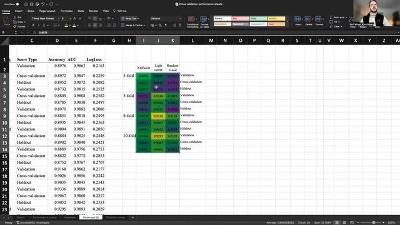The width and height of the screenshot is (400, 225).
Task: Expand the cell styles gallery arrow
Action: point(287,21)
